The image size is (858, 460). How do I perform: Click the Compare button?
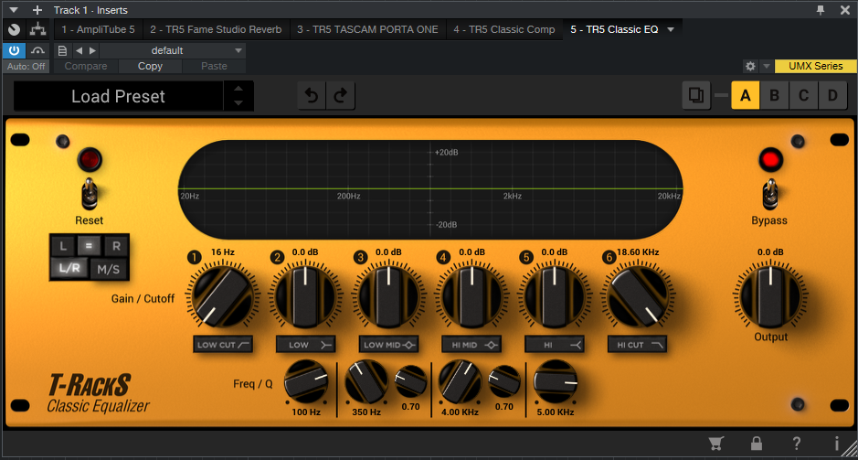86,66
